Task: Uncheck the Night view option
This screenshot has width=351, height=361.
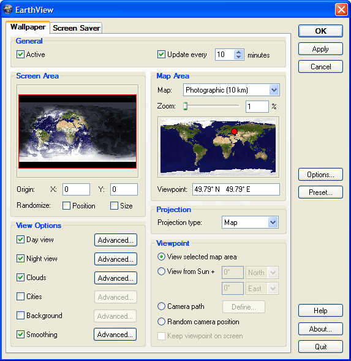Action: [20, 258]
